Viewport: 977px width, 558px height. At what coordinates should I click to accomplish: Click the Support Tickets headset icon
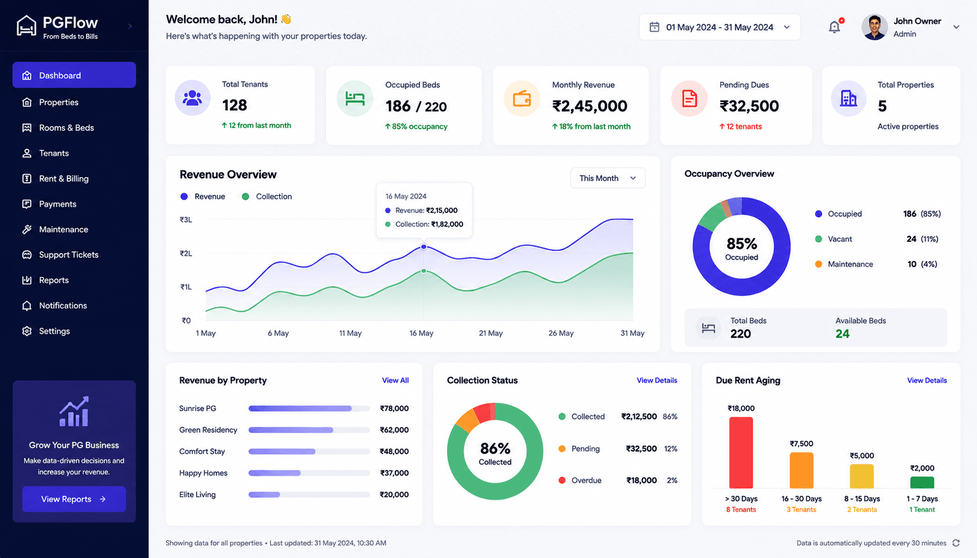click(27, 255)
